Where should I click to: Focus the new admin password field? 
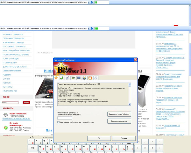click(x=65, y=118)
